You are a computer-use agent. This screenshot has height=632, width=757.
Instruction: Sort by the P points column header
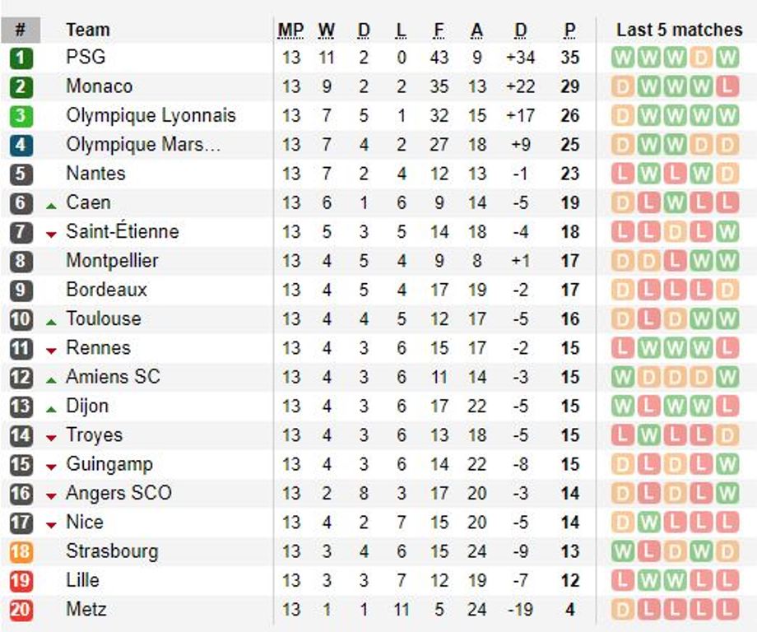pyautogui.click(x=569, y=30)
